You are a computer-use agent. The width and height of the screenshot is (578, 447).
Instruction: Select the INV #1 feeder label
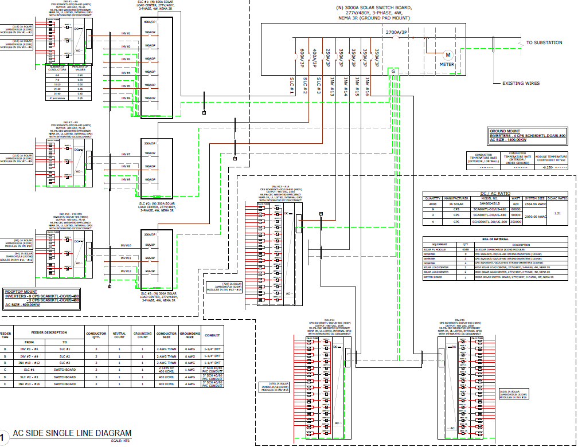pos(126,33)
